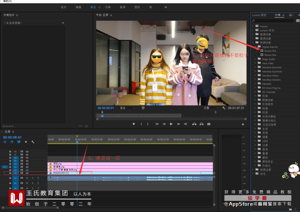Viewport: 300px width, 212px height.
Task: Select the P1040472.MOV video clip
Action: (130, 173)
